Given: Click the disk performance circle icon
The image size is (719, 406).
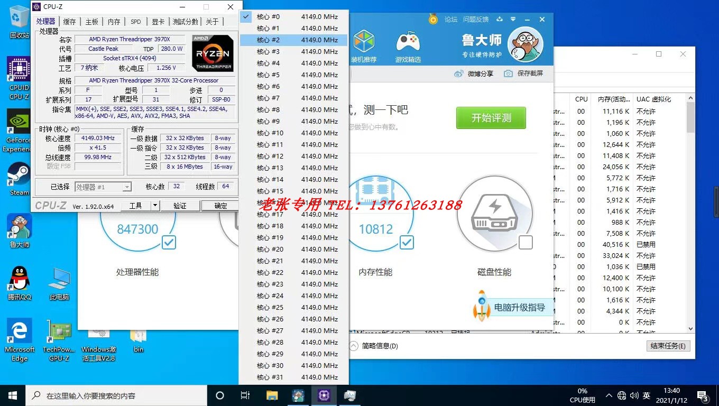Looking at the screenshot, I should tap(495, 214).
